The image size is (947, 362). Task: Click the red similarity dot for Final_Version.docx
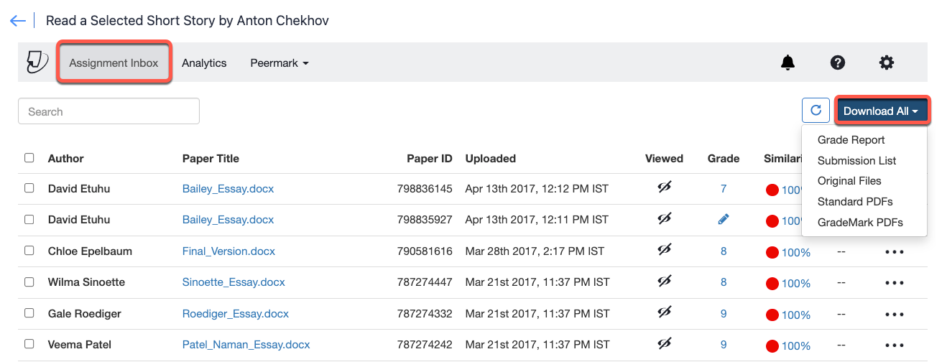point(772,252)
